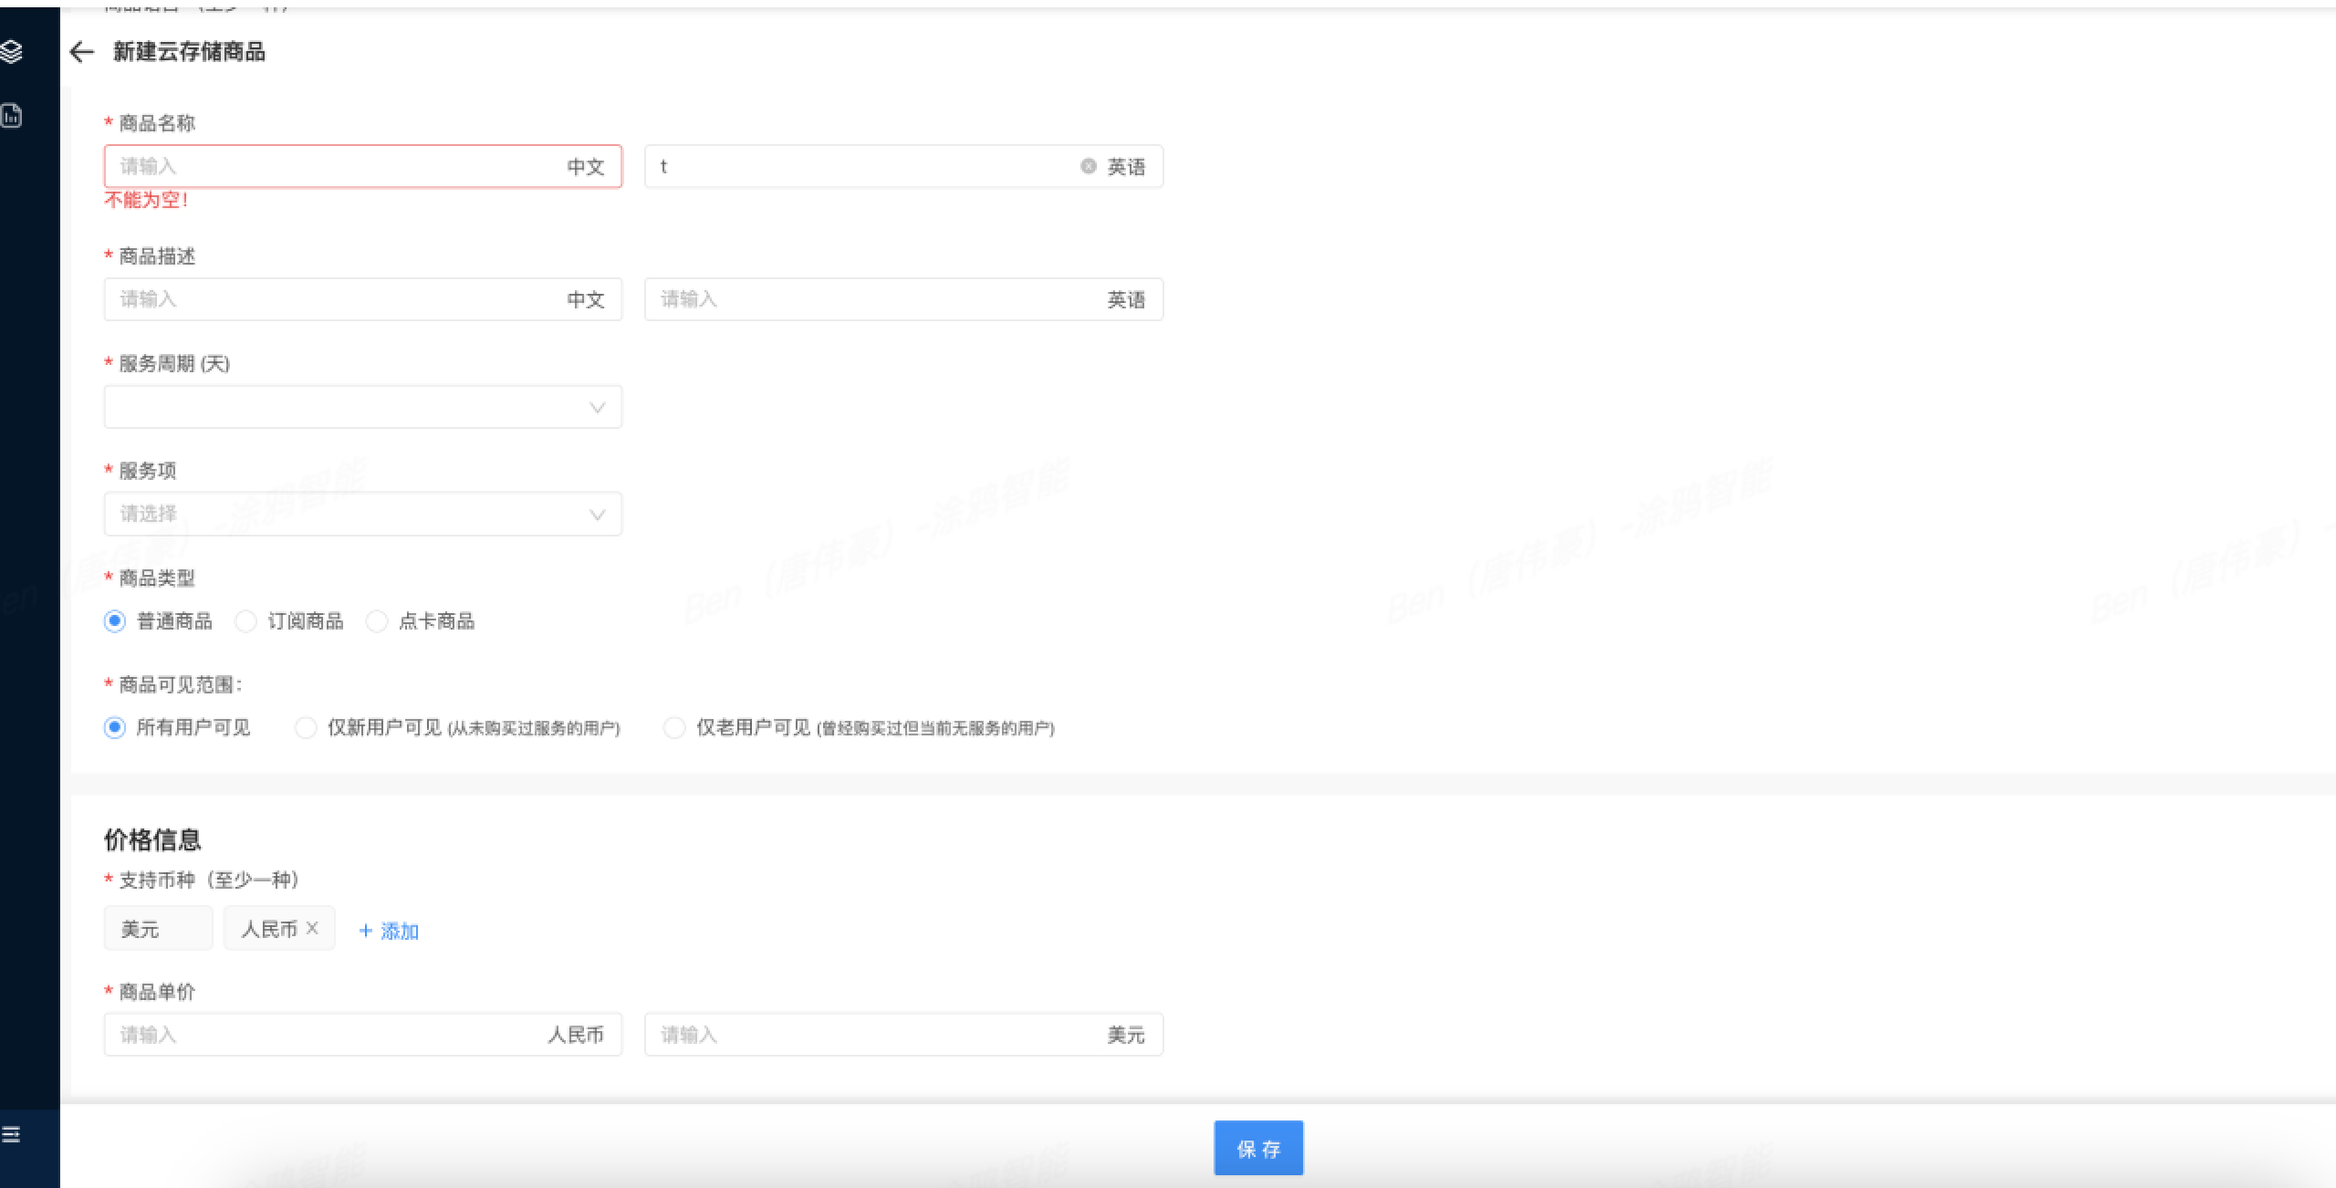
Task: Click the 保存 button
Action: (1258, 1148)
